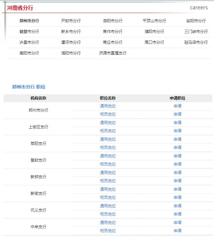Switch to the bold 郑州市分行 branch tab
The image size is (214, 238).
point(29,21)
